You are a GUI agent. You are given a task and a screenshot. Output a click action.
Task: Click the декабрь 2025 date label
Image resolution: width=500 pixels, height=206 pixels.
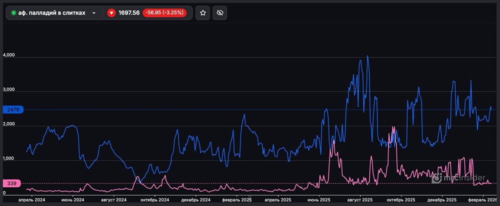442,199
